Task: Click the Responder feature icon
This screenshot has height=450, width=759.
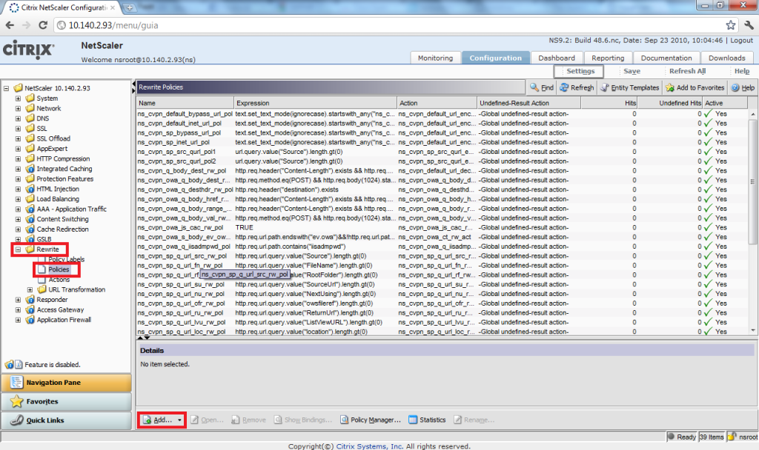Action: (x=30, y=300)
